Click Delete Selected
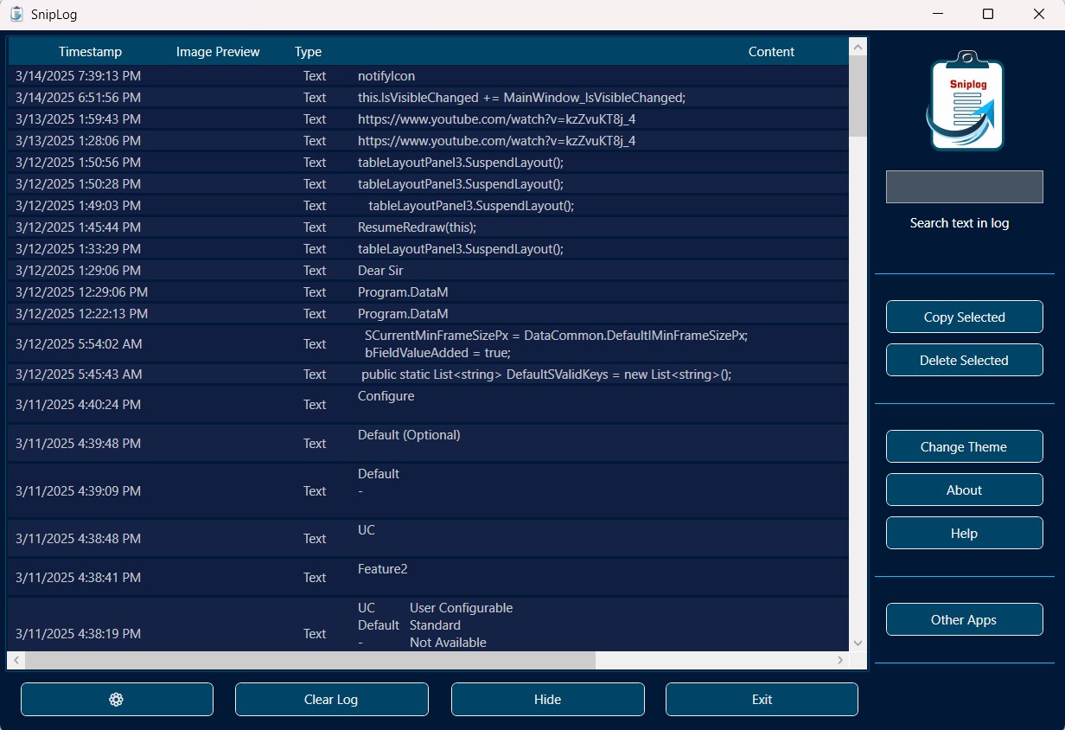This screenshot has height=730, width=1065. [x=964, y=360]
